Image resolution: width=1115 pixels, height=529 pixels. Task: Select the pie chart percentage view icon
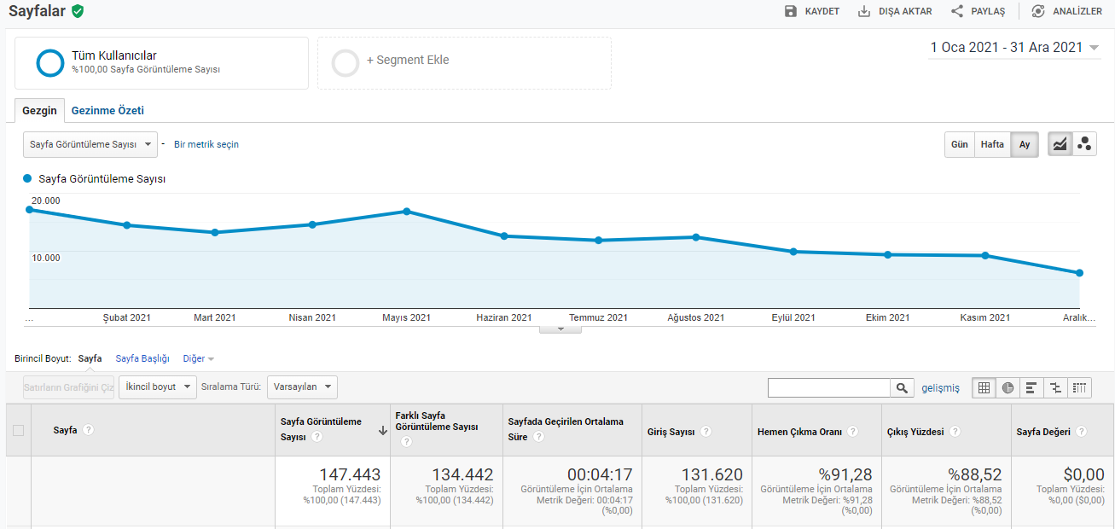1008,387
